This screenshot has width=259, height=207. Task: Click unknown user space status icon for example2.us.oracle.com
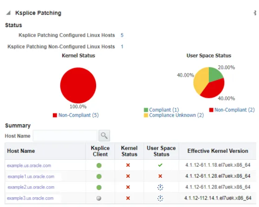(x=160, y=187)
